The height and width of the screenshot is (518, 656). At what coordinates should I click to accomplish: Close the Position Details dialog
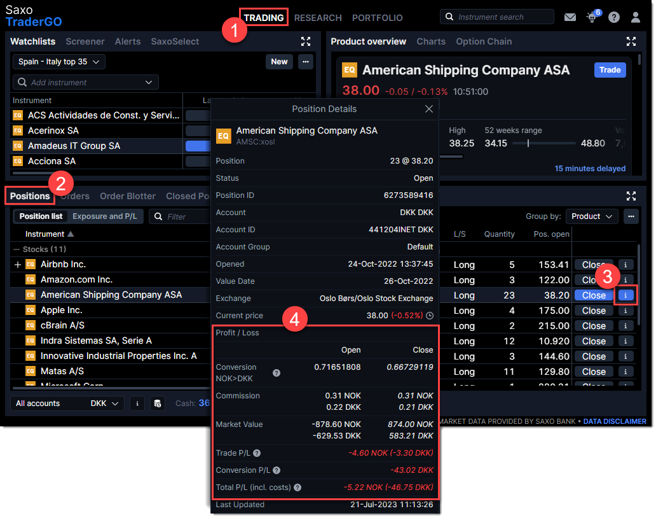pyautogui.click(x=429, y=109)
